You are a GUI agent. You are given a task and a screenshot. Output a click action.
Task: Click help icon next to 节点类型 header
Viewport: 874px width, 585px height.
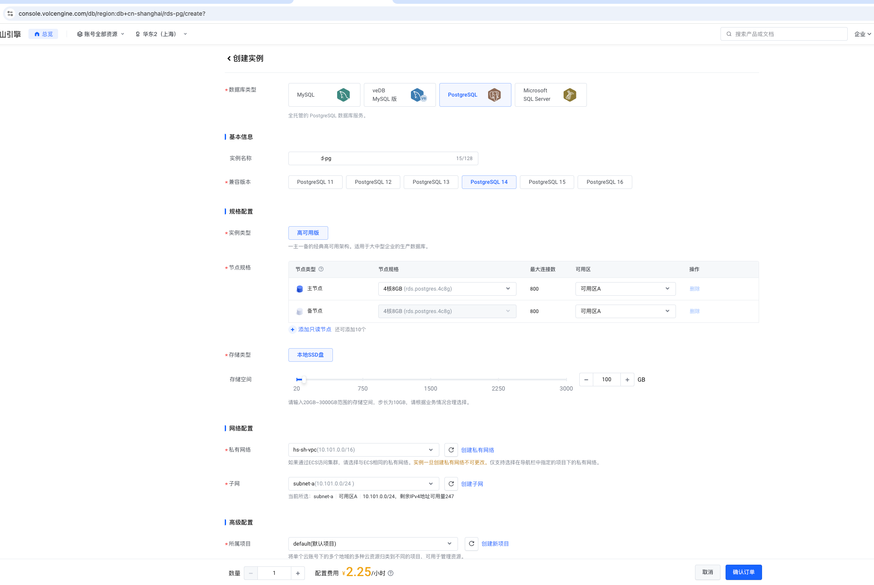[321, 269]
